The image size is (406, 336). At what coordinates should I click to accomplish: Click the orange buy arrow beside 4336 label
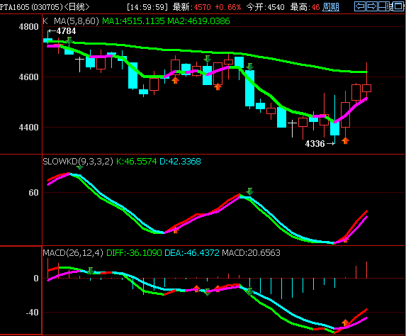click(345, 140)
